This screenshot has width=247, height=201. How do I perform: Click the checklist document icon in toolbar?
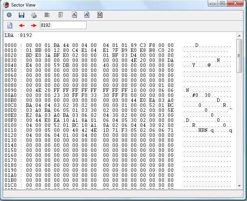click(100, 15)
